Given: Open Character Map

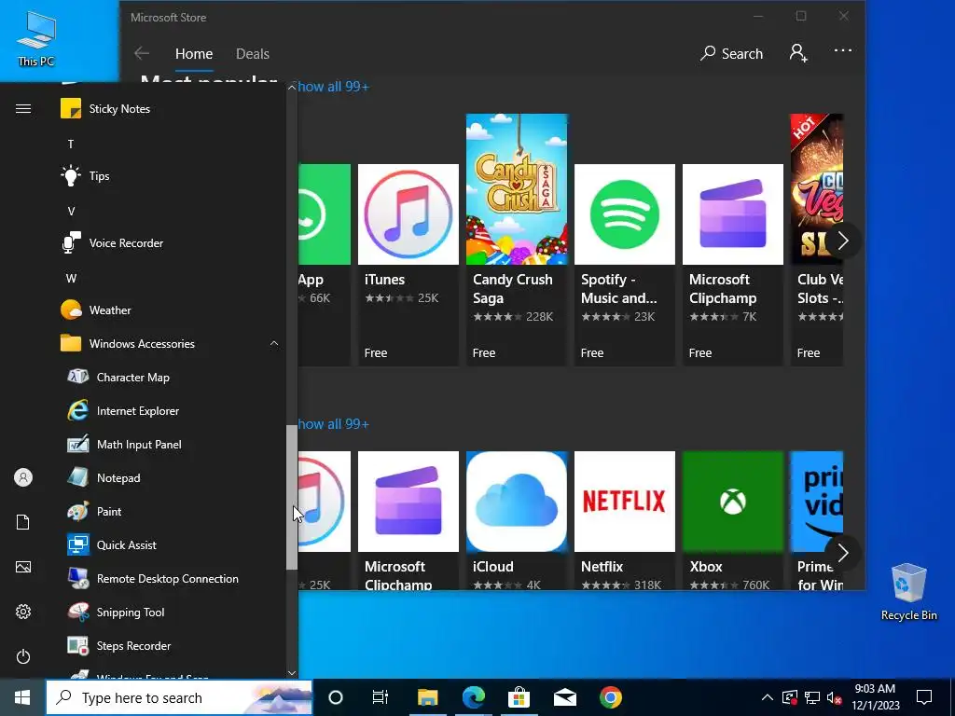Looking at the screenshot, I should [171, 378].
